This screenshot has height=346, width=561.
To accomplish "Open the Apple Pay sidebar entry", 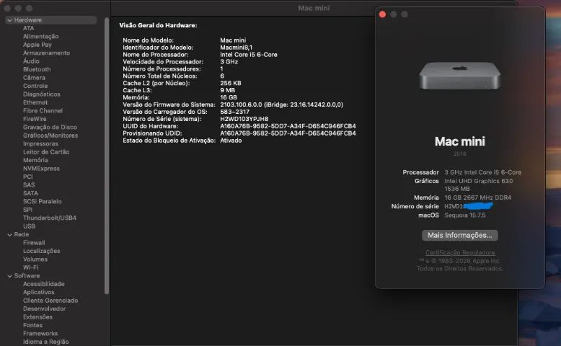I will tap(37, 45).
